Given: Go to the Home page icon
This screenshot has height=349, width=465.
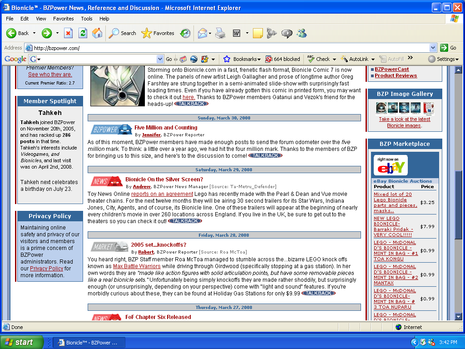Looking at the screenshot, I should pos(97,33).
